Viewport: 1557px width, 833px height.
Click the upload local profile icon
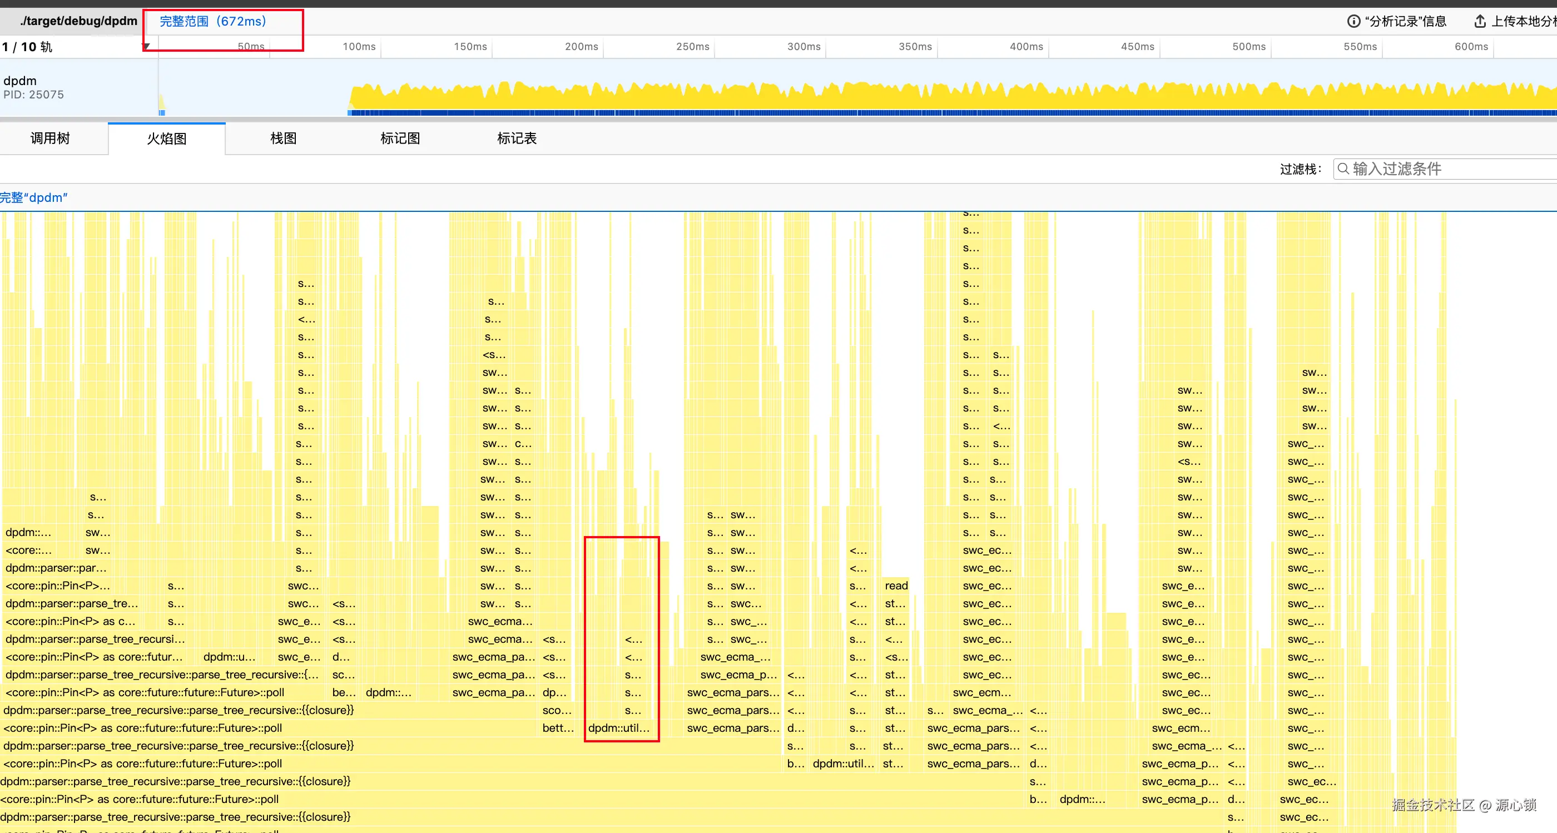[1480, 22]
